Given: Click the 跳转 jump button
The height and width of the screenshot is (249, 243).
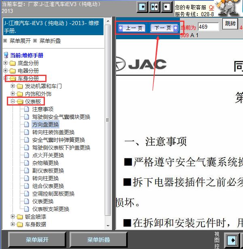Looking at the screenshot, I should [230, 24].
